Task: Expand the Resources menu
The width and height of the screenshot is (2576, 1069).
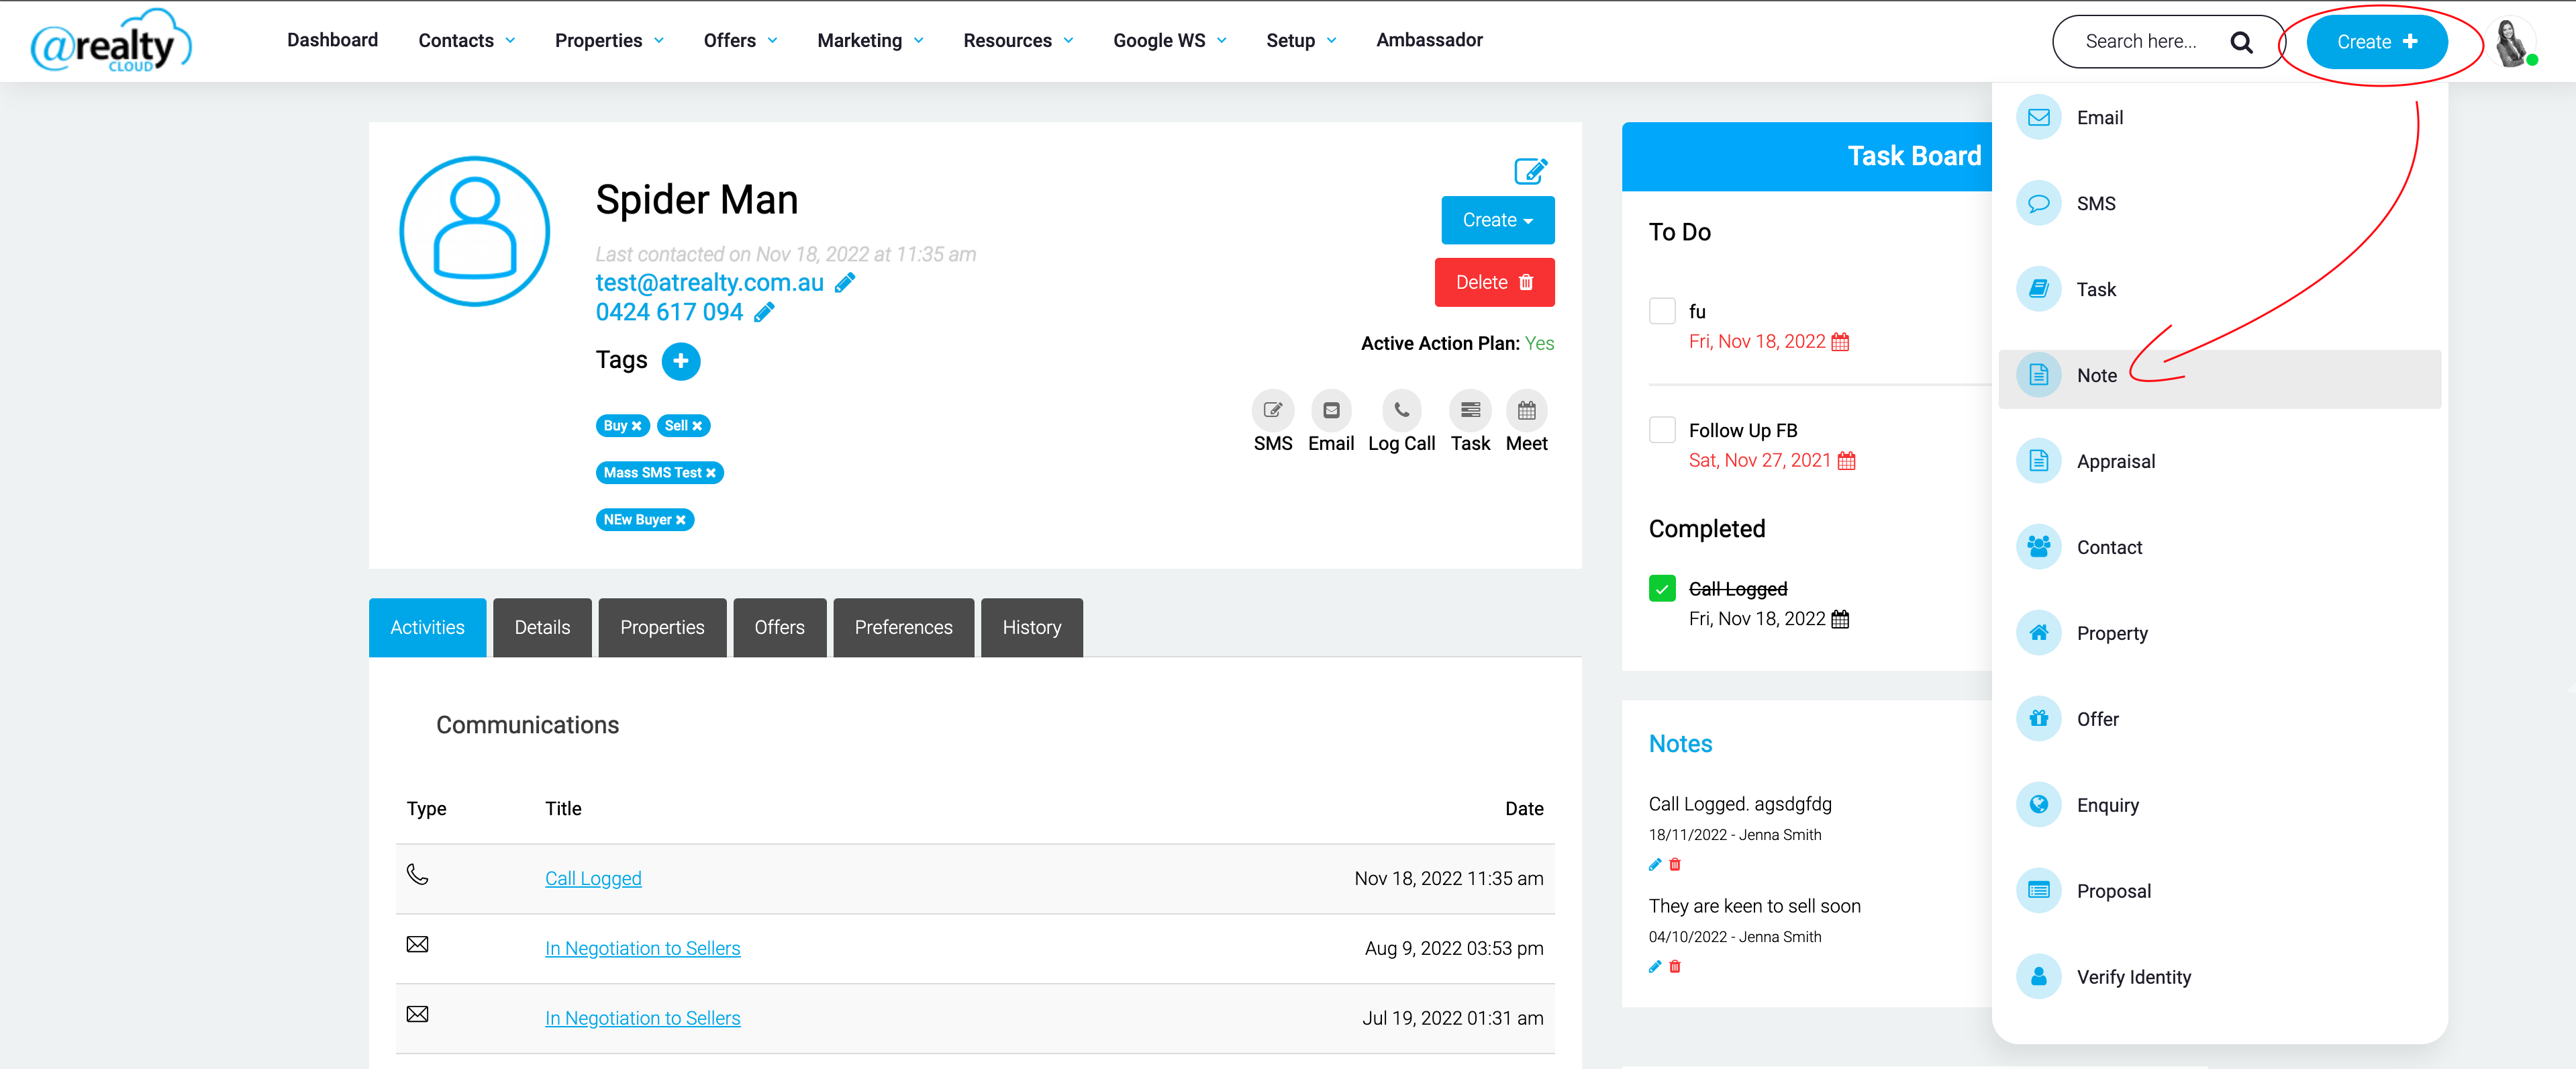Action: (x=1018, y=41)
